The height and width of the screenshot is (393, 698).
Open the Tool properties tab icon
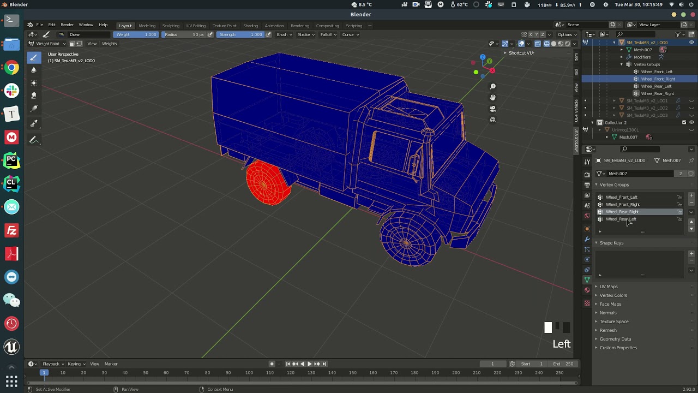(x=587, y=162)
